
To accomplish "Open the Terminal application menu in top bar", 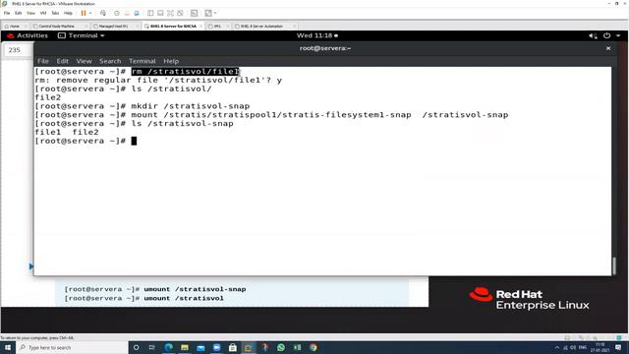I will point(82,35).
